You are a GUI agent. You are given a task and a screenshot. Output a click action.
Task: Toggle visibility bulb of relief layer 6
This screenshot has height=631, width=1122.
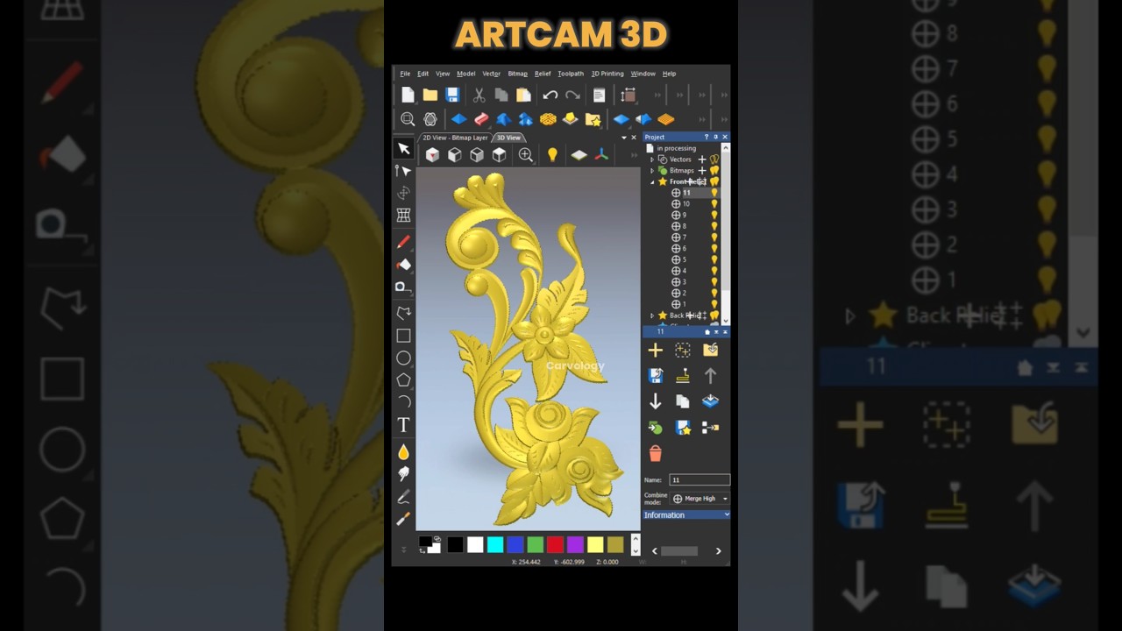click(x=714, y=249)
